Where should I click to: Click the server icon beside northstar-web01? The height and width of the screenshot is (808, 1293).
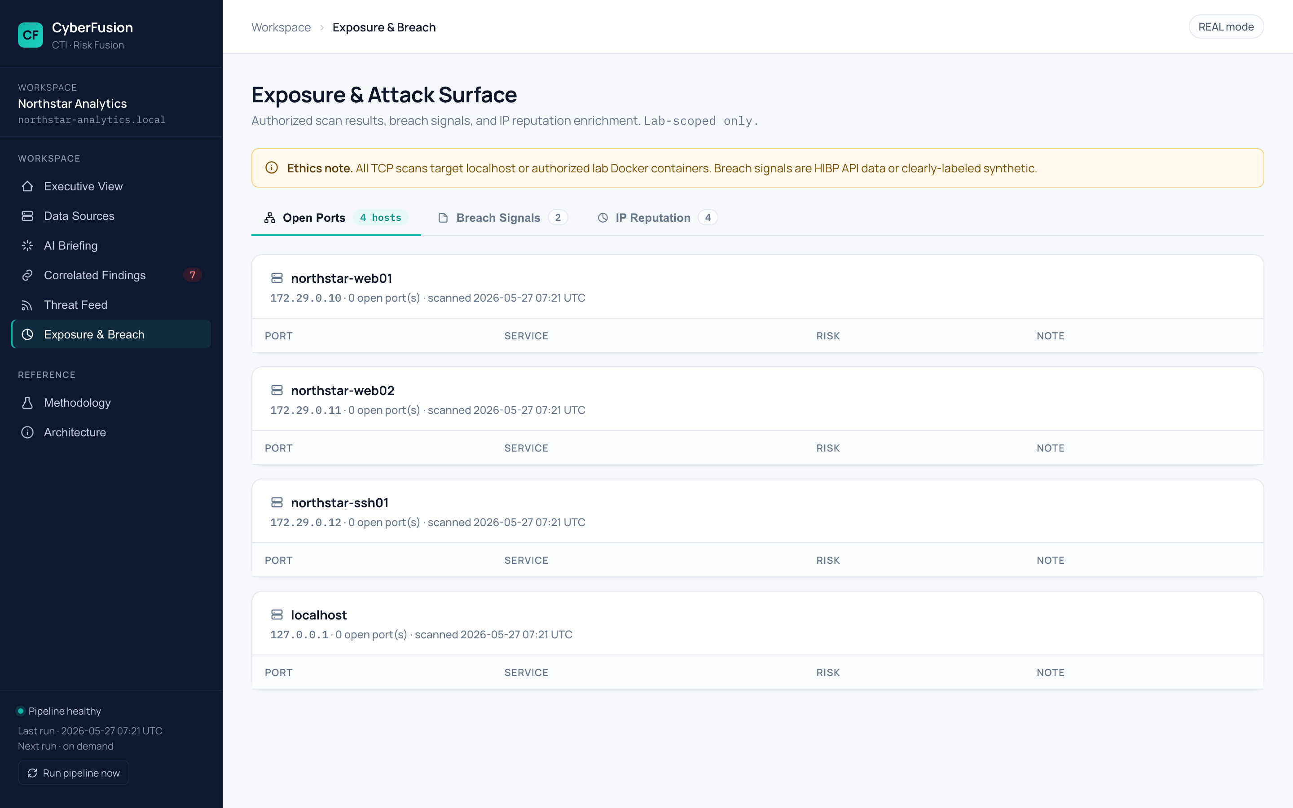point(277,278)
